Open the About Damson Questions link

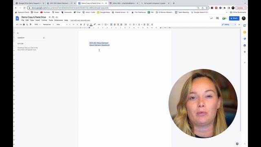(x=100, y=45)
